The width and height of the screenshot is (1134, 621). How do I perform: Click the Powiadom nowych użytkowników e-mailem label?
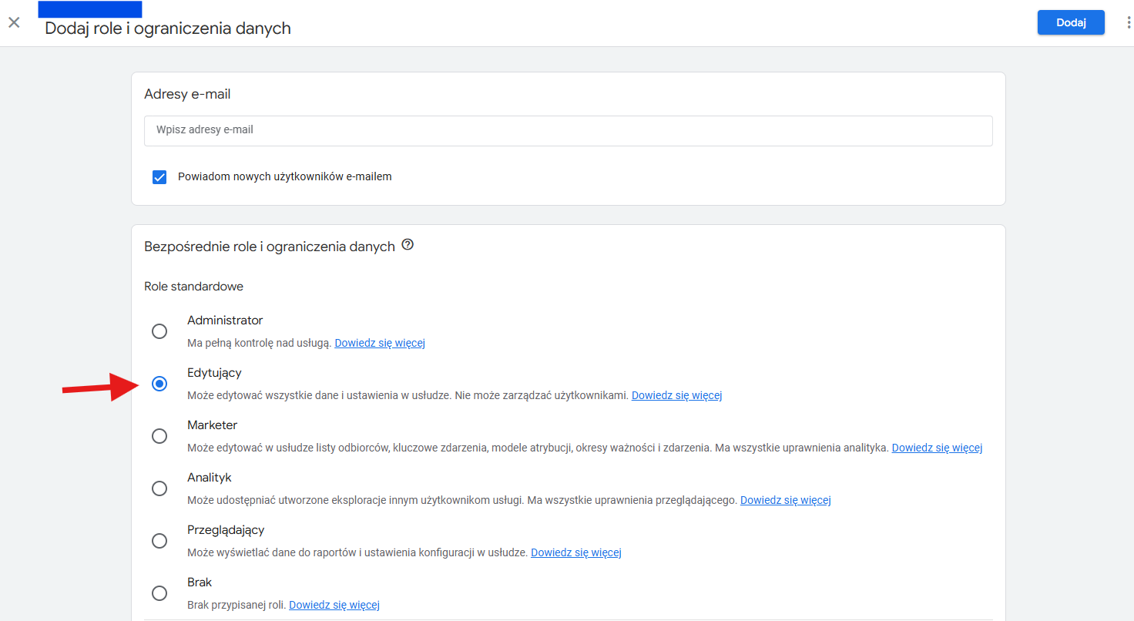coord(285,176)
